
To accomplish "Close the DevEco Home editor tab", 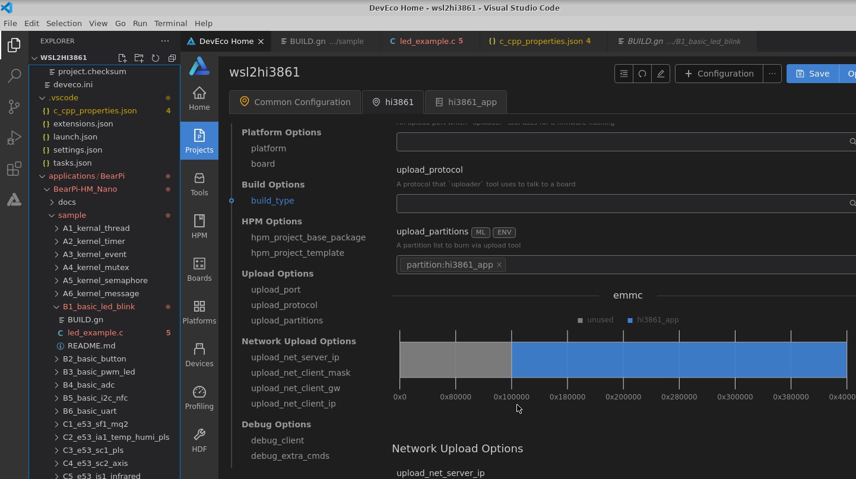I will (x=261, y=42).
